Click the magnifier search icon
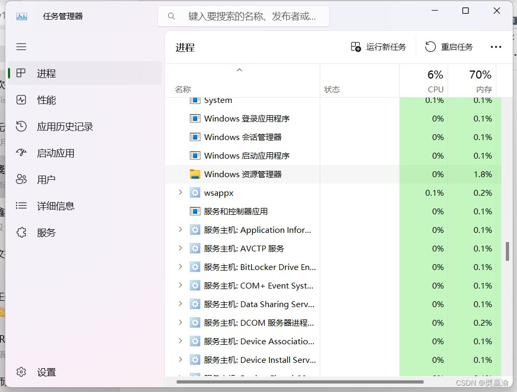Screen dimensions: 517x392 (x=171, y=16)
